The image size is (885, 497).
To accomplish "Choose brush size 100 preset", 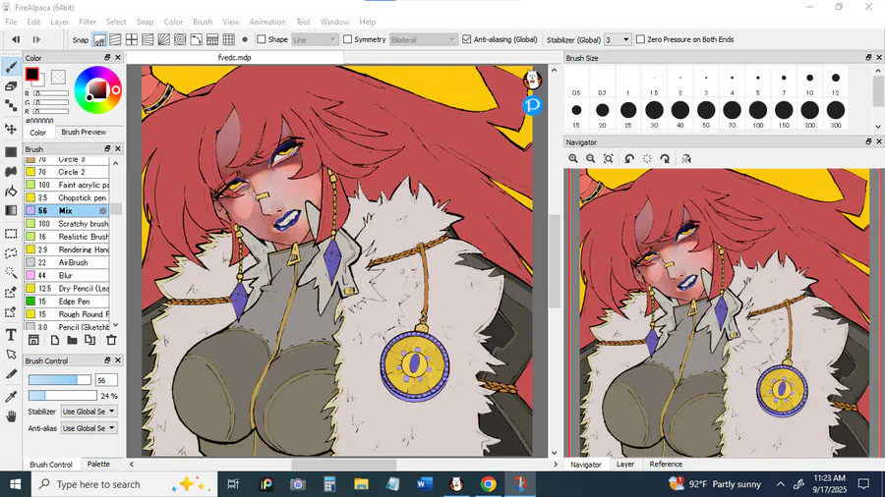I will coord(758,113).
